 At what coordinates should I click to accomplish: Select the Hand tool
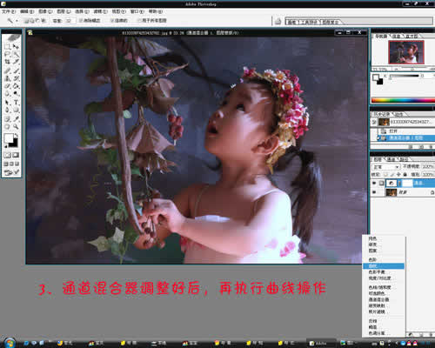7,127
